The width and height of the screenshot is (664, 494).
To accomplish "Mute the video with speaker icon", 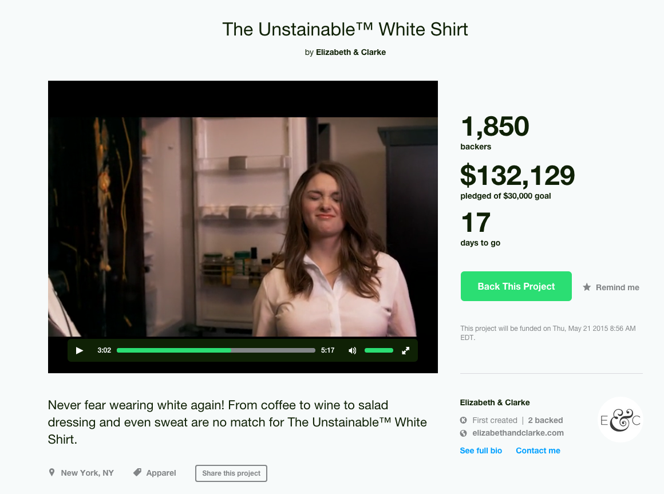I will 353,350.
